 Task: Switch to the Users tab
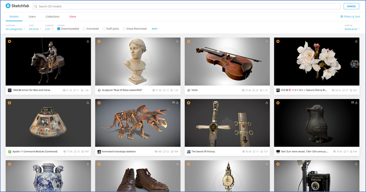click(32, 17)
